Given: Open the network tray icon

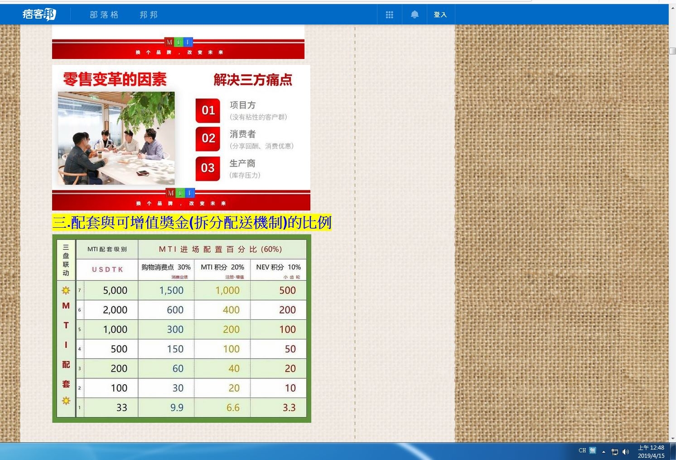Looking at the screenshot, I should coord(615,452).
